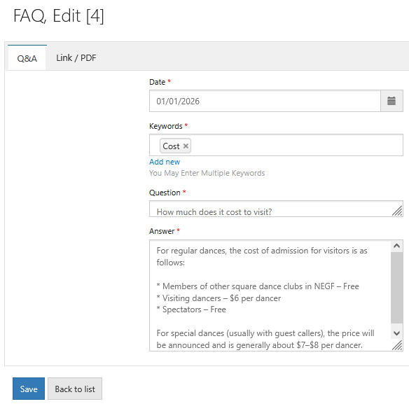The height and width of the screenshot is (404, 409).
Task: Click the Answer box resize handle
Action: pyautogui.click(x=397, y=345)
